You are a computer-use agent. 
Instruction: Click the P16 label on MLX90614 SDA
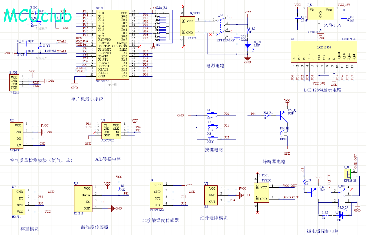[x=184, y=203]
